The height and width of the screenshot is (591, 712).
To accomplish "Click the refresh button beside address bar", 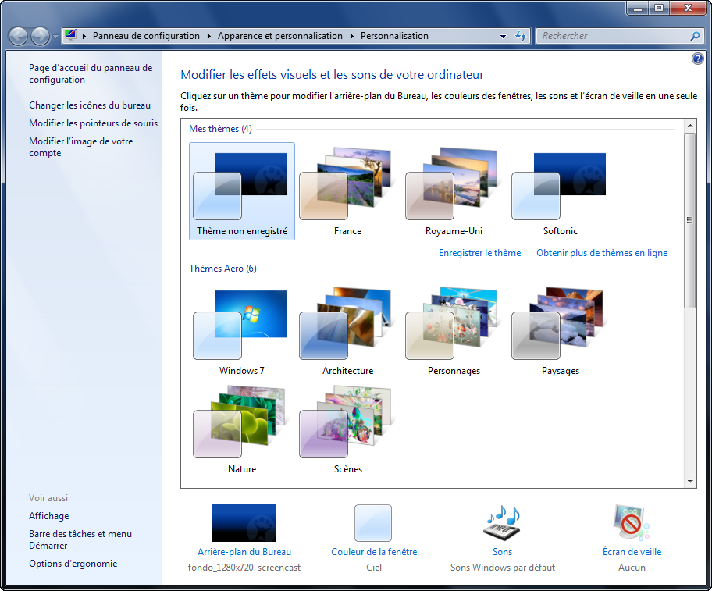I will point(522,36).
